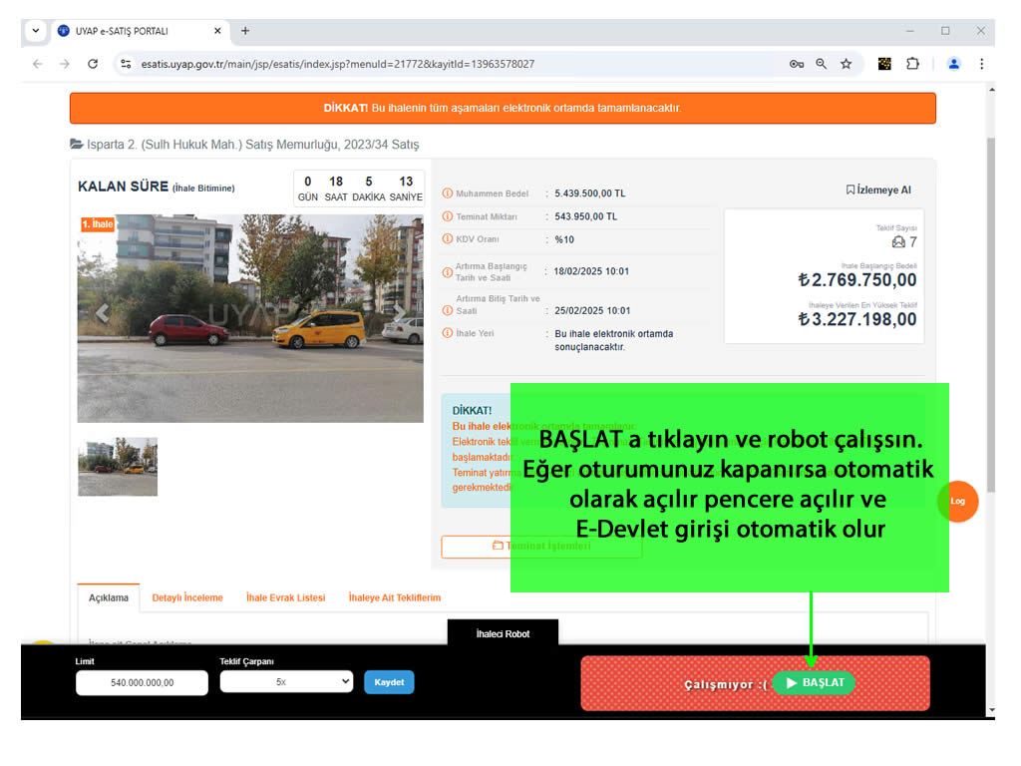Click the zoom magnifier icon in address bar
Viewport: 1021px width, 766px height.
[x=822, y=64]
